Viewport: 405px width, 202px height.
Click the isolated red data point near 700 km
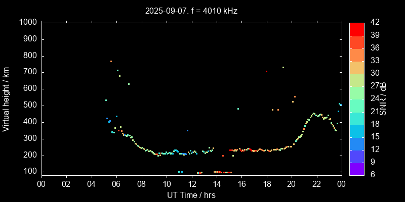point(266,72)
